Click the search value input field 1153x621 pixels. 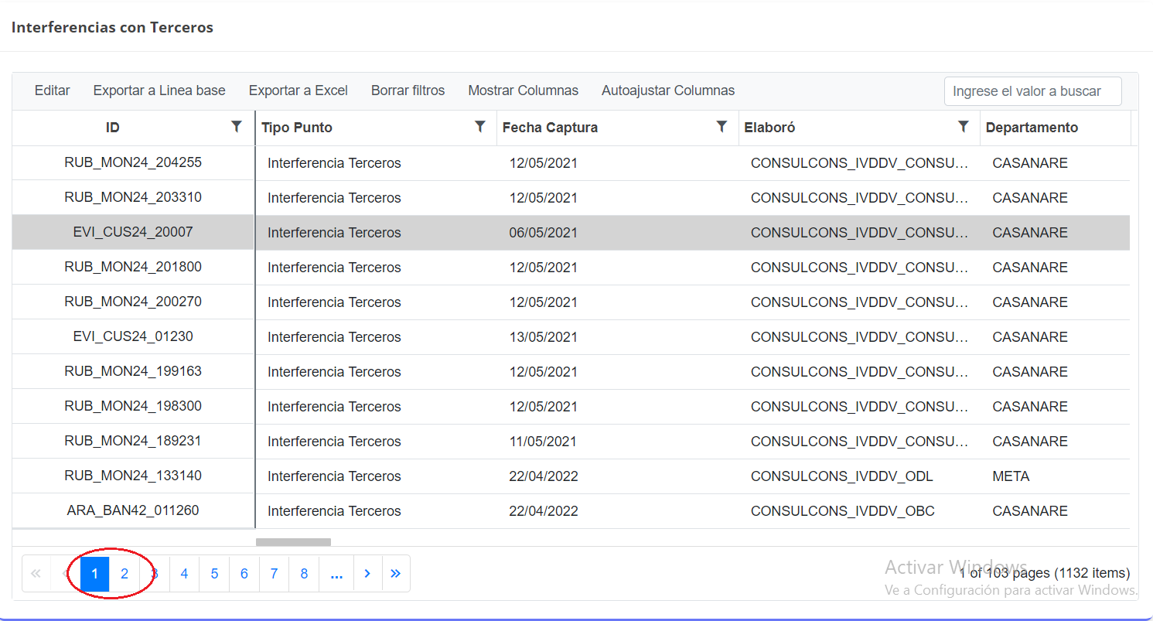(1032, 91)
